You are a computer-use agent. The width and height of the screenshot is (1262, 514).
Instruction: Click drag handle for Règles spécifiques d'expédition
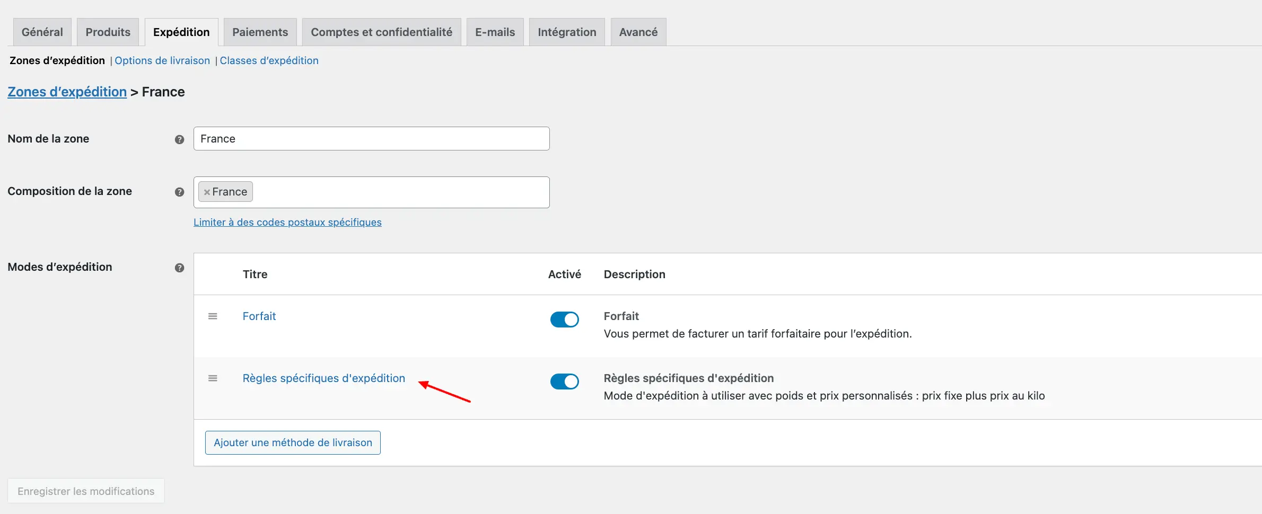coord(213,378)
